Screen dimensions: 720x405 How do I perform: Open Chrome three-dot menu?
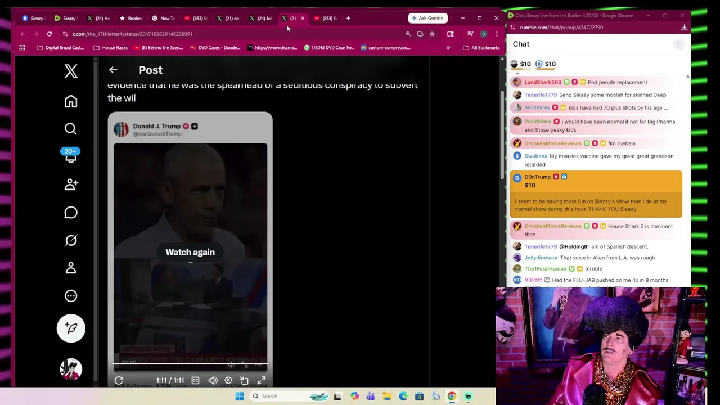tap(497, 34)
